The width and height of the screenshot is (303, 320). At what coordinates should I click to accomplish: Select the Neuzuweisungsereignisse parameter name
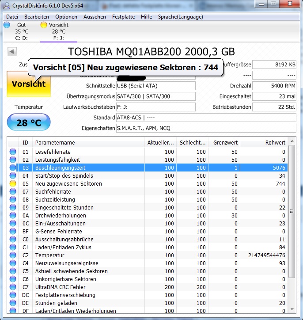point(67,263)
